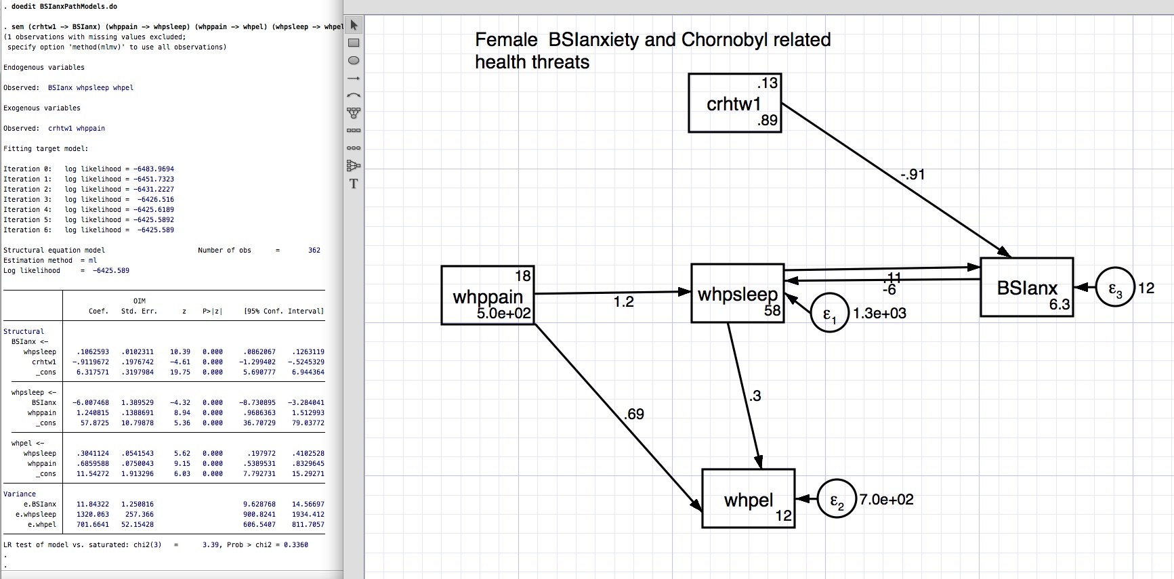Click the ε3 error term circle
The width and height of the screenshot is (1174, 579).
coord(1115,287)
